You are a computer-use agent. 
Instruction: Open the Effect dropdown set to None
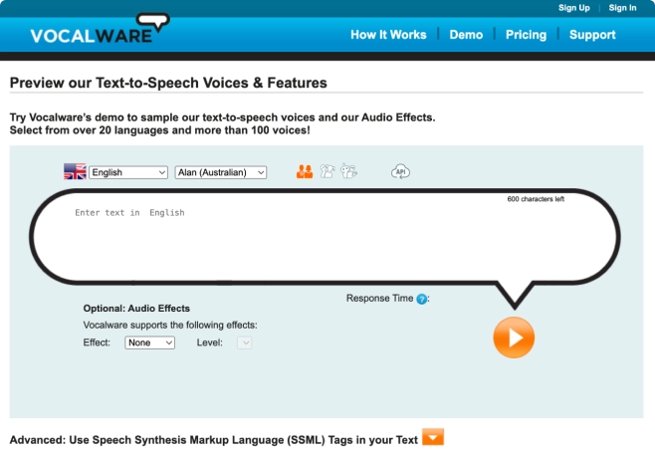149,342
